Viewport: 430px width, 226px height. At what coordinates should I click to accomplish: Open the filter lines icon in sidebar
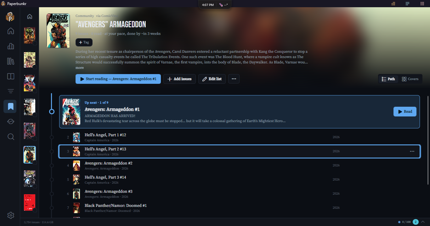[x=11, y=91]
